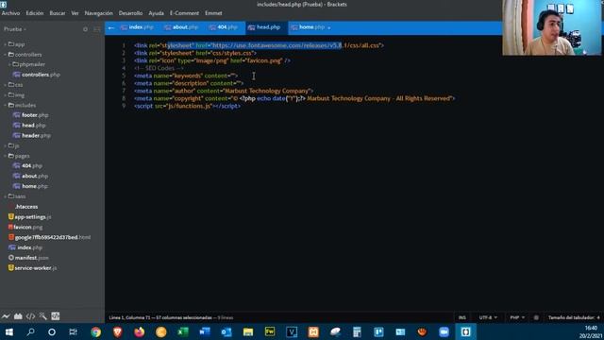Open Zoom from taskbar

[444, 331]
